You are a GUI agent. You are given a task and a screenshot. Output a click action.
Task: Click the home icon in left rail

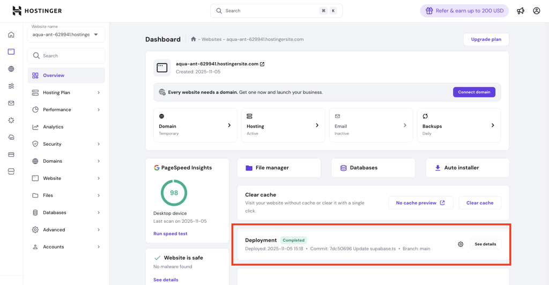click(x=11, y=35)
